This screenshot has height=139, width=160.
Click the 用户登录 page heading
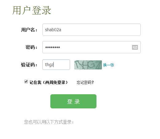coord(32,10)
